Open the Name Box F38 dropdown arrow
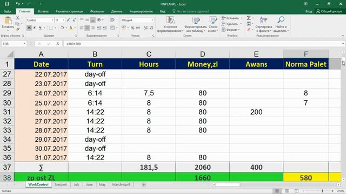 click(24, 44)
